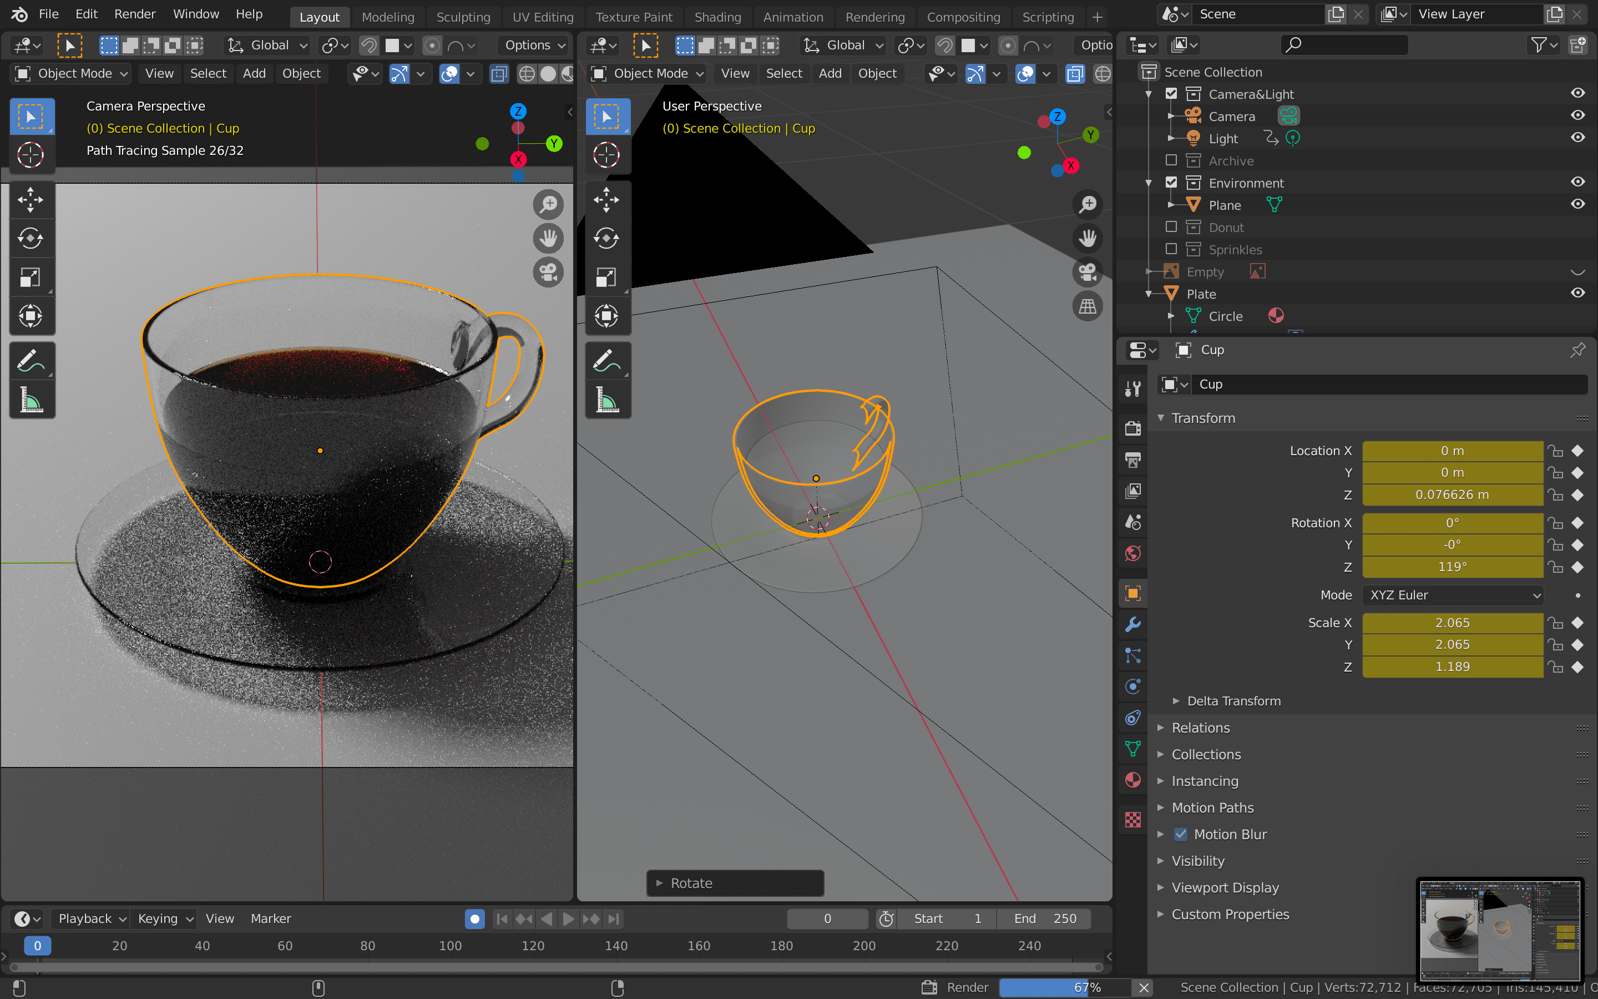1598x999 pixels.
Task: Expand the Rotate operator panel
Action: (x=735, y=884)
